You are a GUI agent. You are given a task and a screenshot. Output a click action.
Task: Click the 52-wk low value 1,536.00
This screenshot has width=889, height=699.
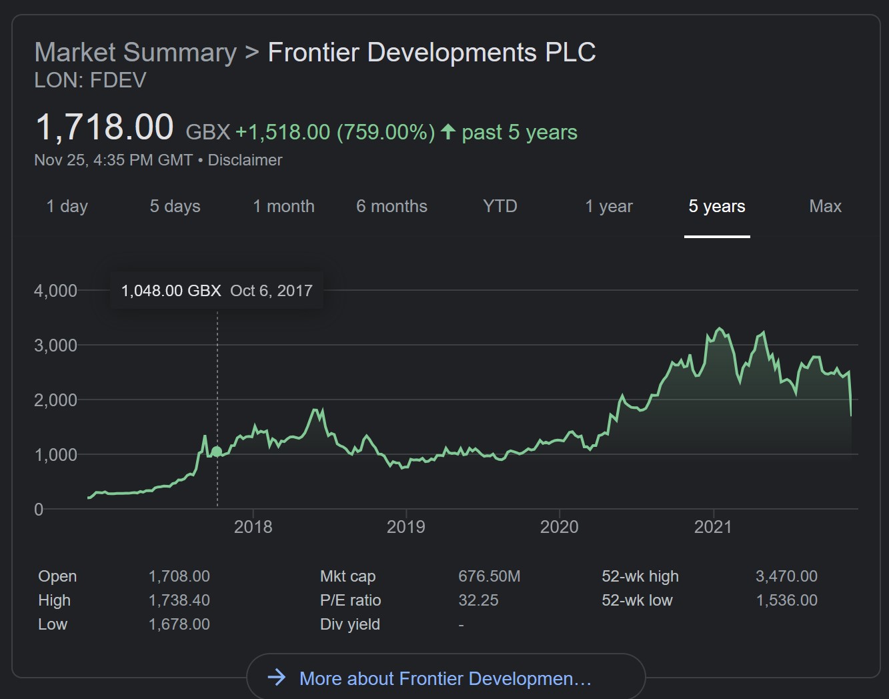click(x=786, y=600)
